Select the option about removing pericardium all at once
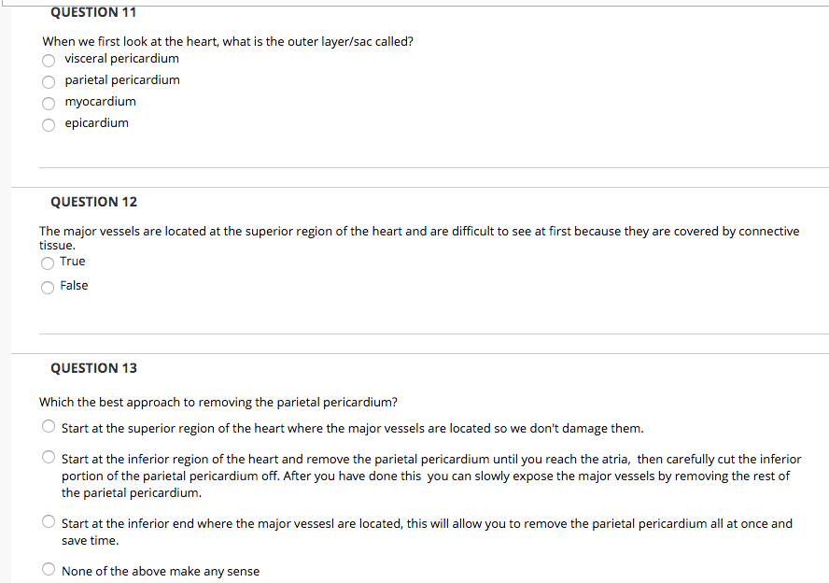This screenshot has height=583, width=829. 48,521
